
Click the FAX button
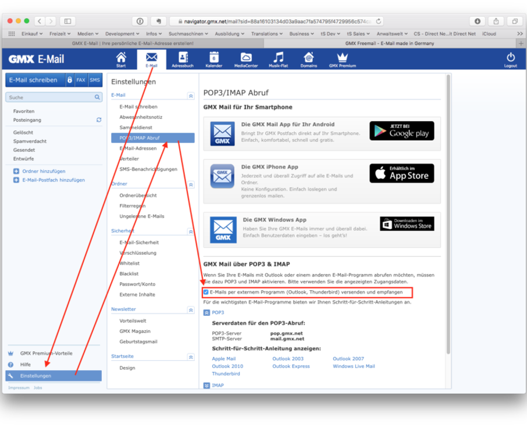click(x=81, y=80)
